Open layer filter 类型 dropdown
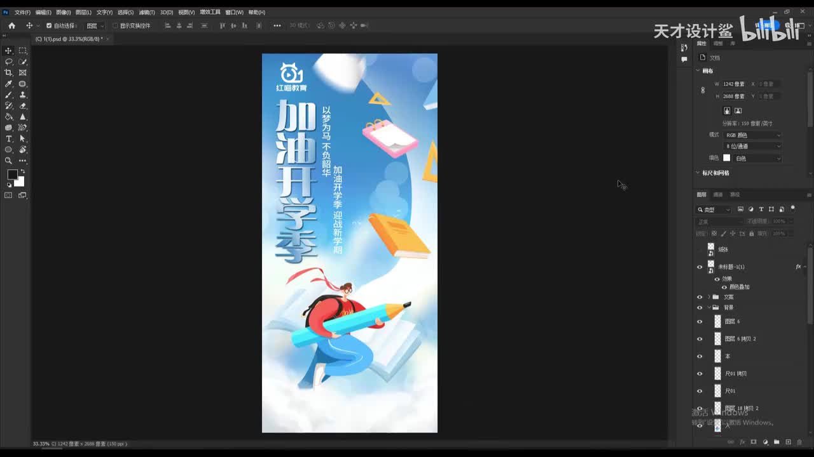The image size is (814, 457). [715, 209]
